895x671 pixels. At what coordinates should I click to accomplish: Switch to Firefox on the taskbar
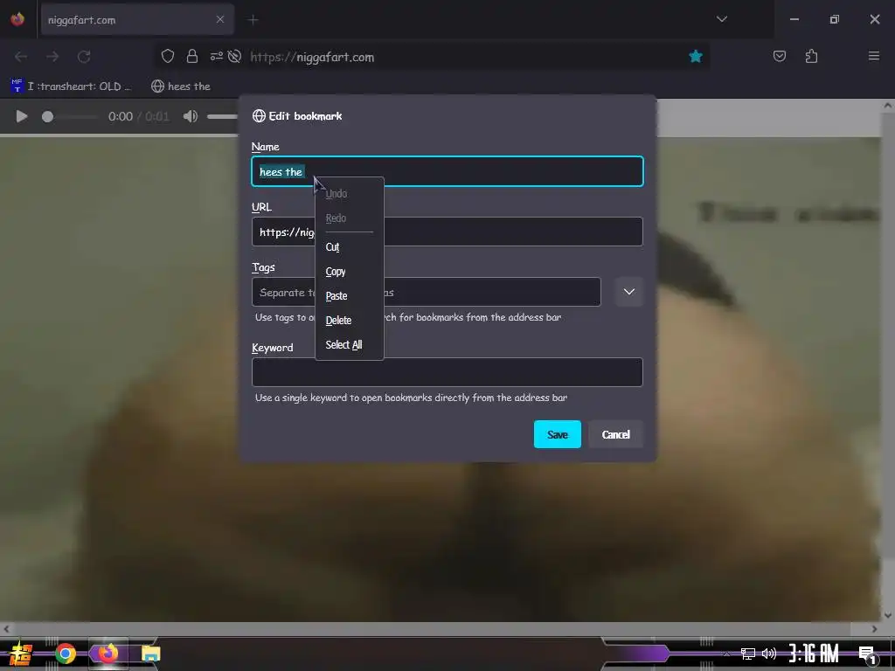tap(108, 653)
